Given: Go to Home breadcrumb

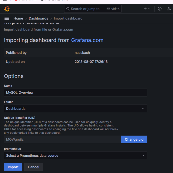Looking at the screenshot, I should point(18,18).
